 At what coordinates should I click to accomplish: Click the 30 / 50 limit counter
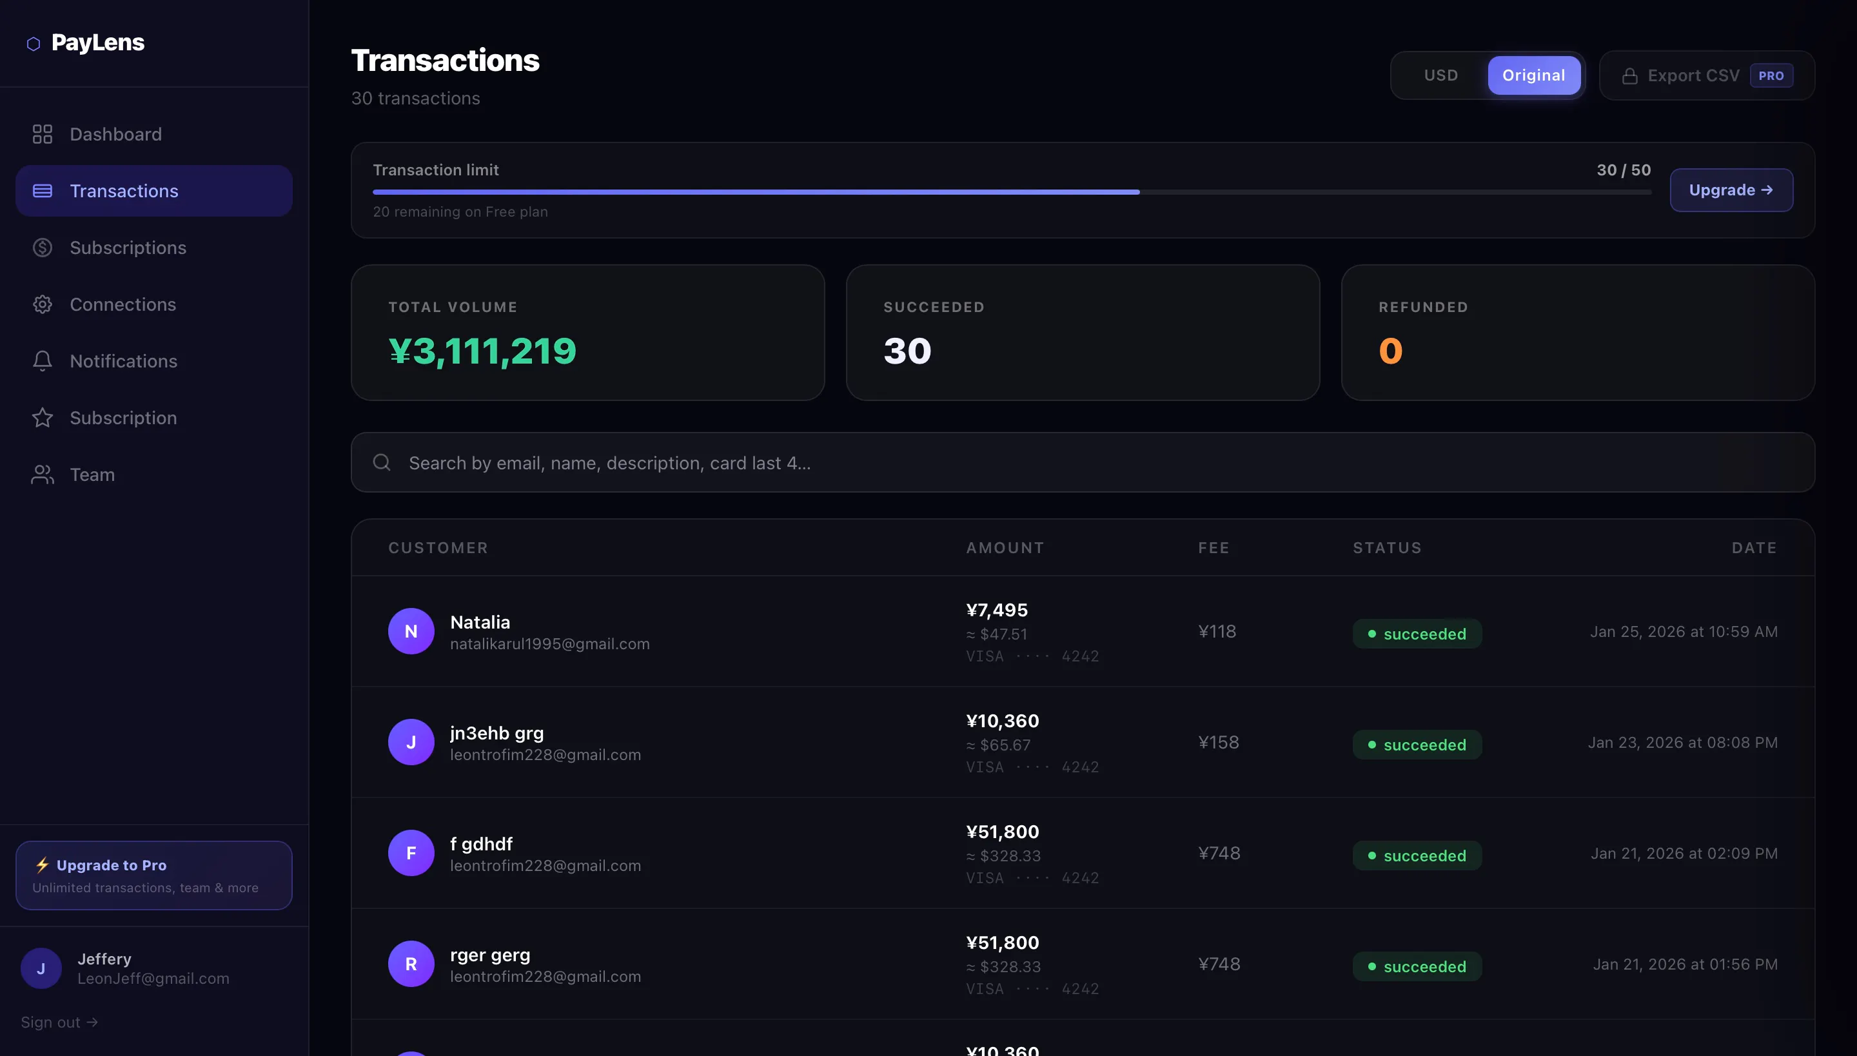[x=1624, y=170]
